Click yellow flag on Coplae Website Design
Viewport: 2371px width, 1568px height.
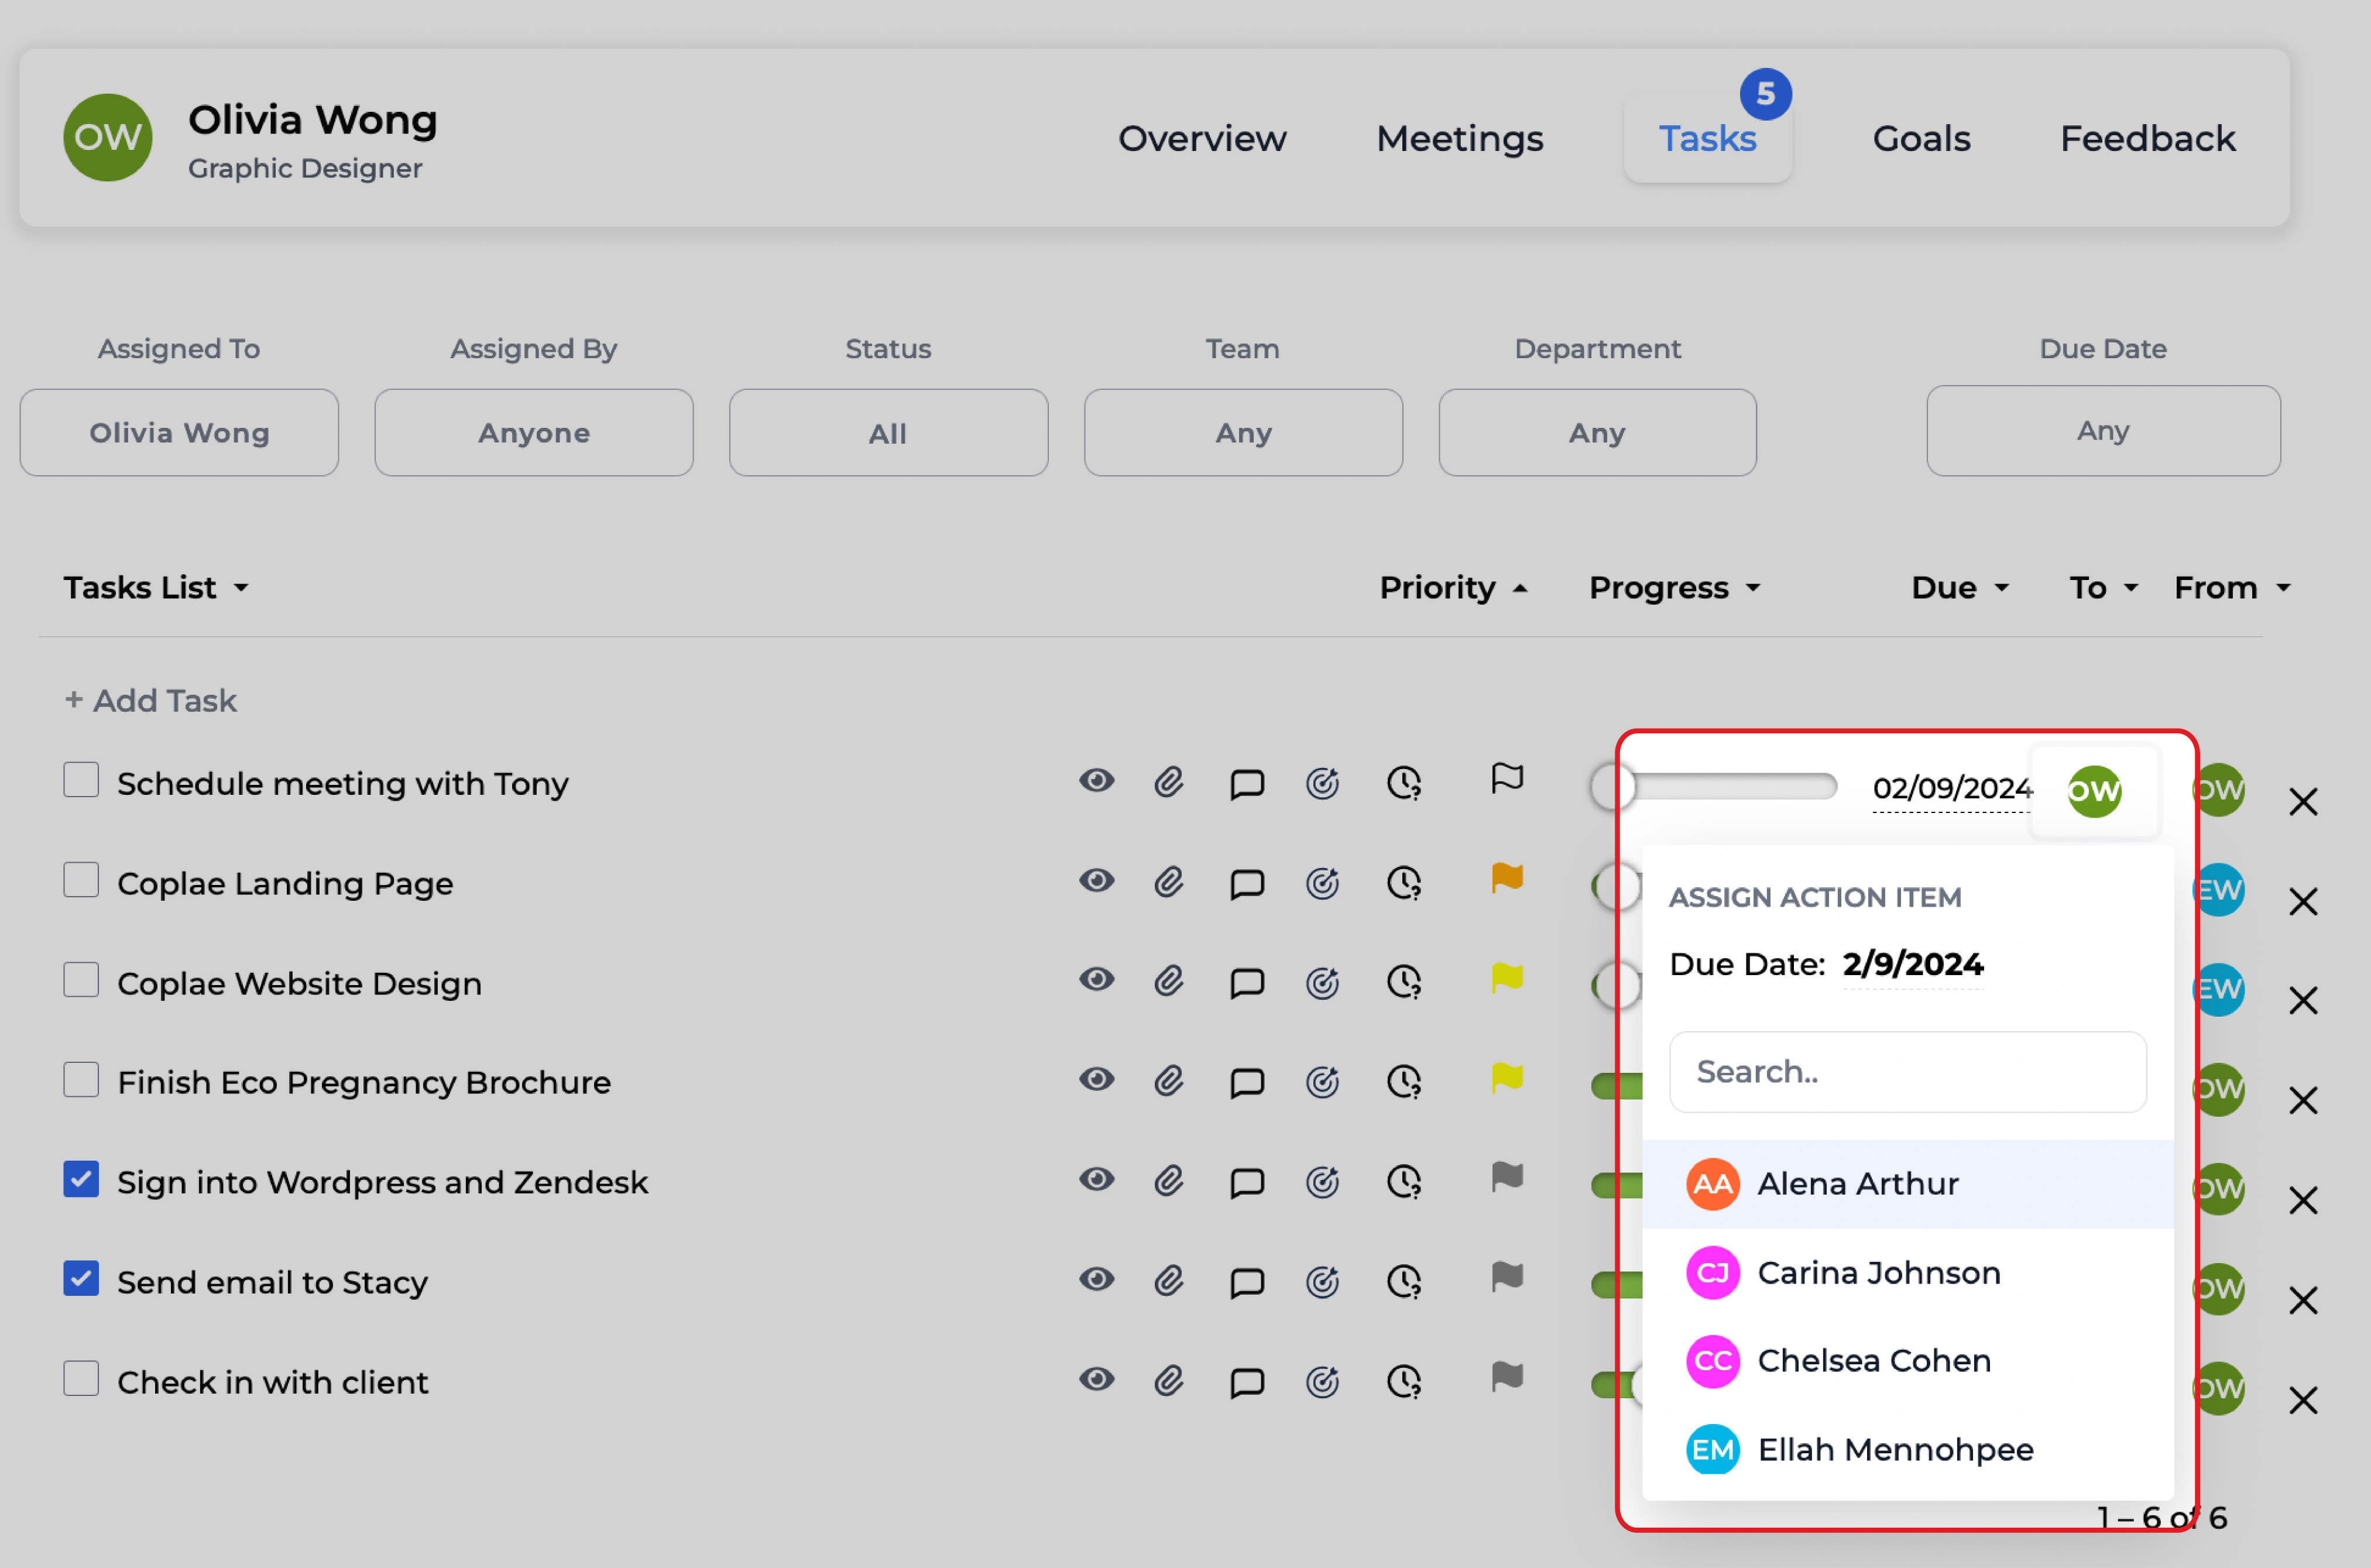tap(1506, 978)
